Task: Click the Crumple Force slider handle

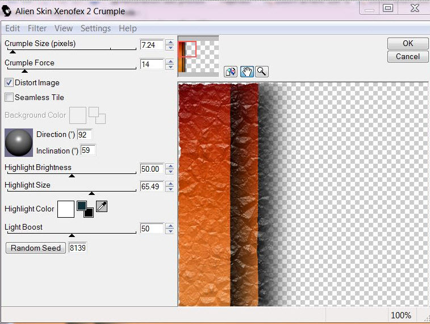Action: [24, 71]
